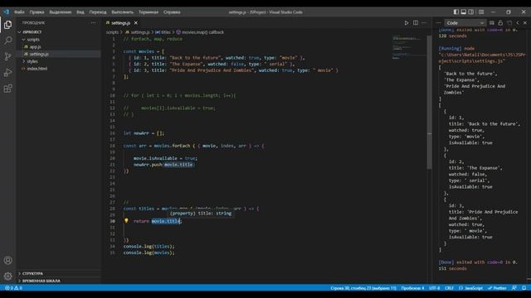Open Customize Layout icon
This screenshot has width=531, height=298.
[x=481, y=12]
